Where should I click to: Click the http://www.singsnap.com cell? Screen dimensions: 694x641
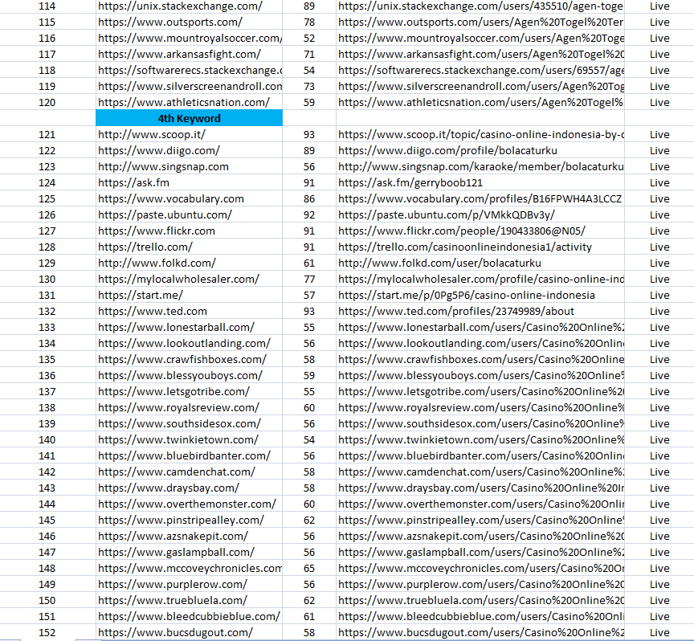pyautogui.click(x=189, y=167)
